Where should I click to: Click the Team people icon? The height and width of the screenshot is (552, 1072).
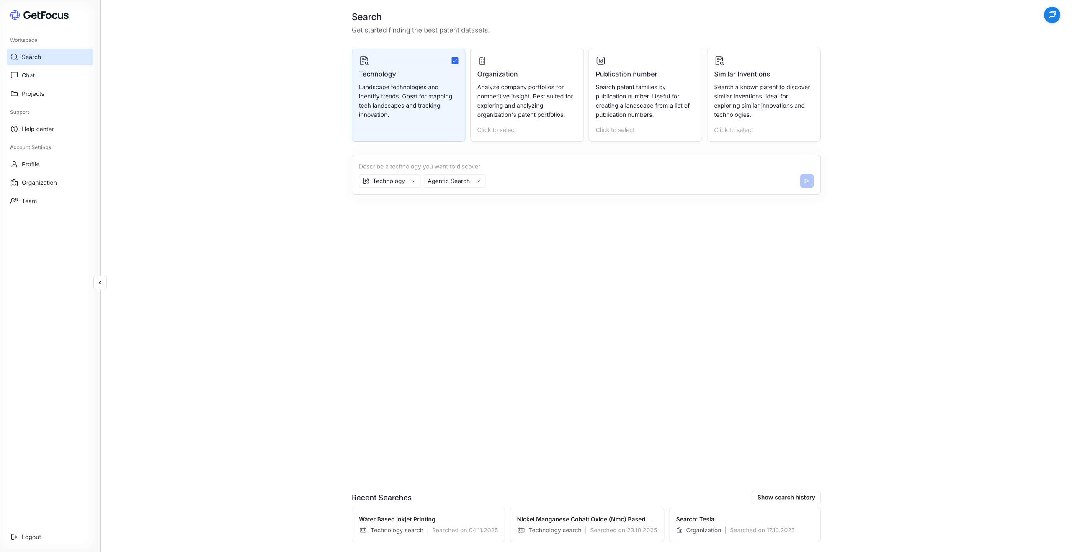(14, 201)
